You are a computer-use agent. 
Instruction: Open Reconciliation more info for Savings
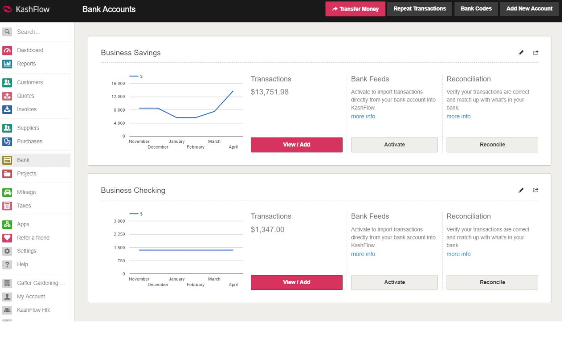tap(458, 116)
